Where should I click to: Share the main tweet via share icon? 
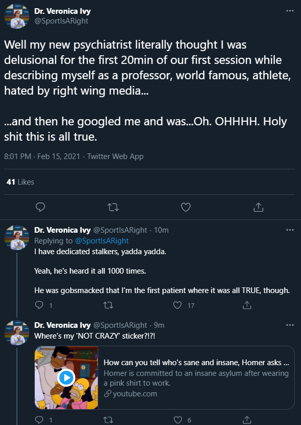[259, 207]
